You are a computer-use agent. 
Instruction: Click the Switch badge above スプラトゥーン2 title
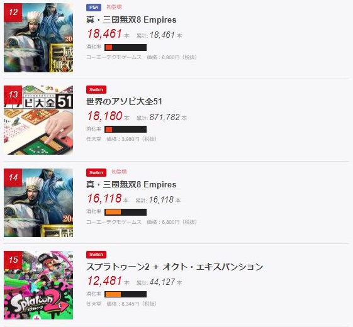pos(96,255)
